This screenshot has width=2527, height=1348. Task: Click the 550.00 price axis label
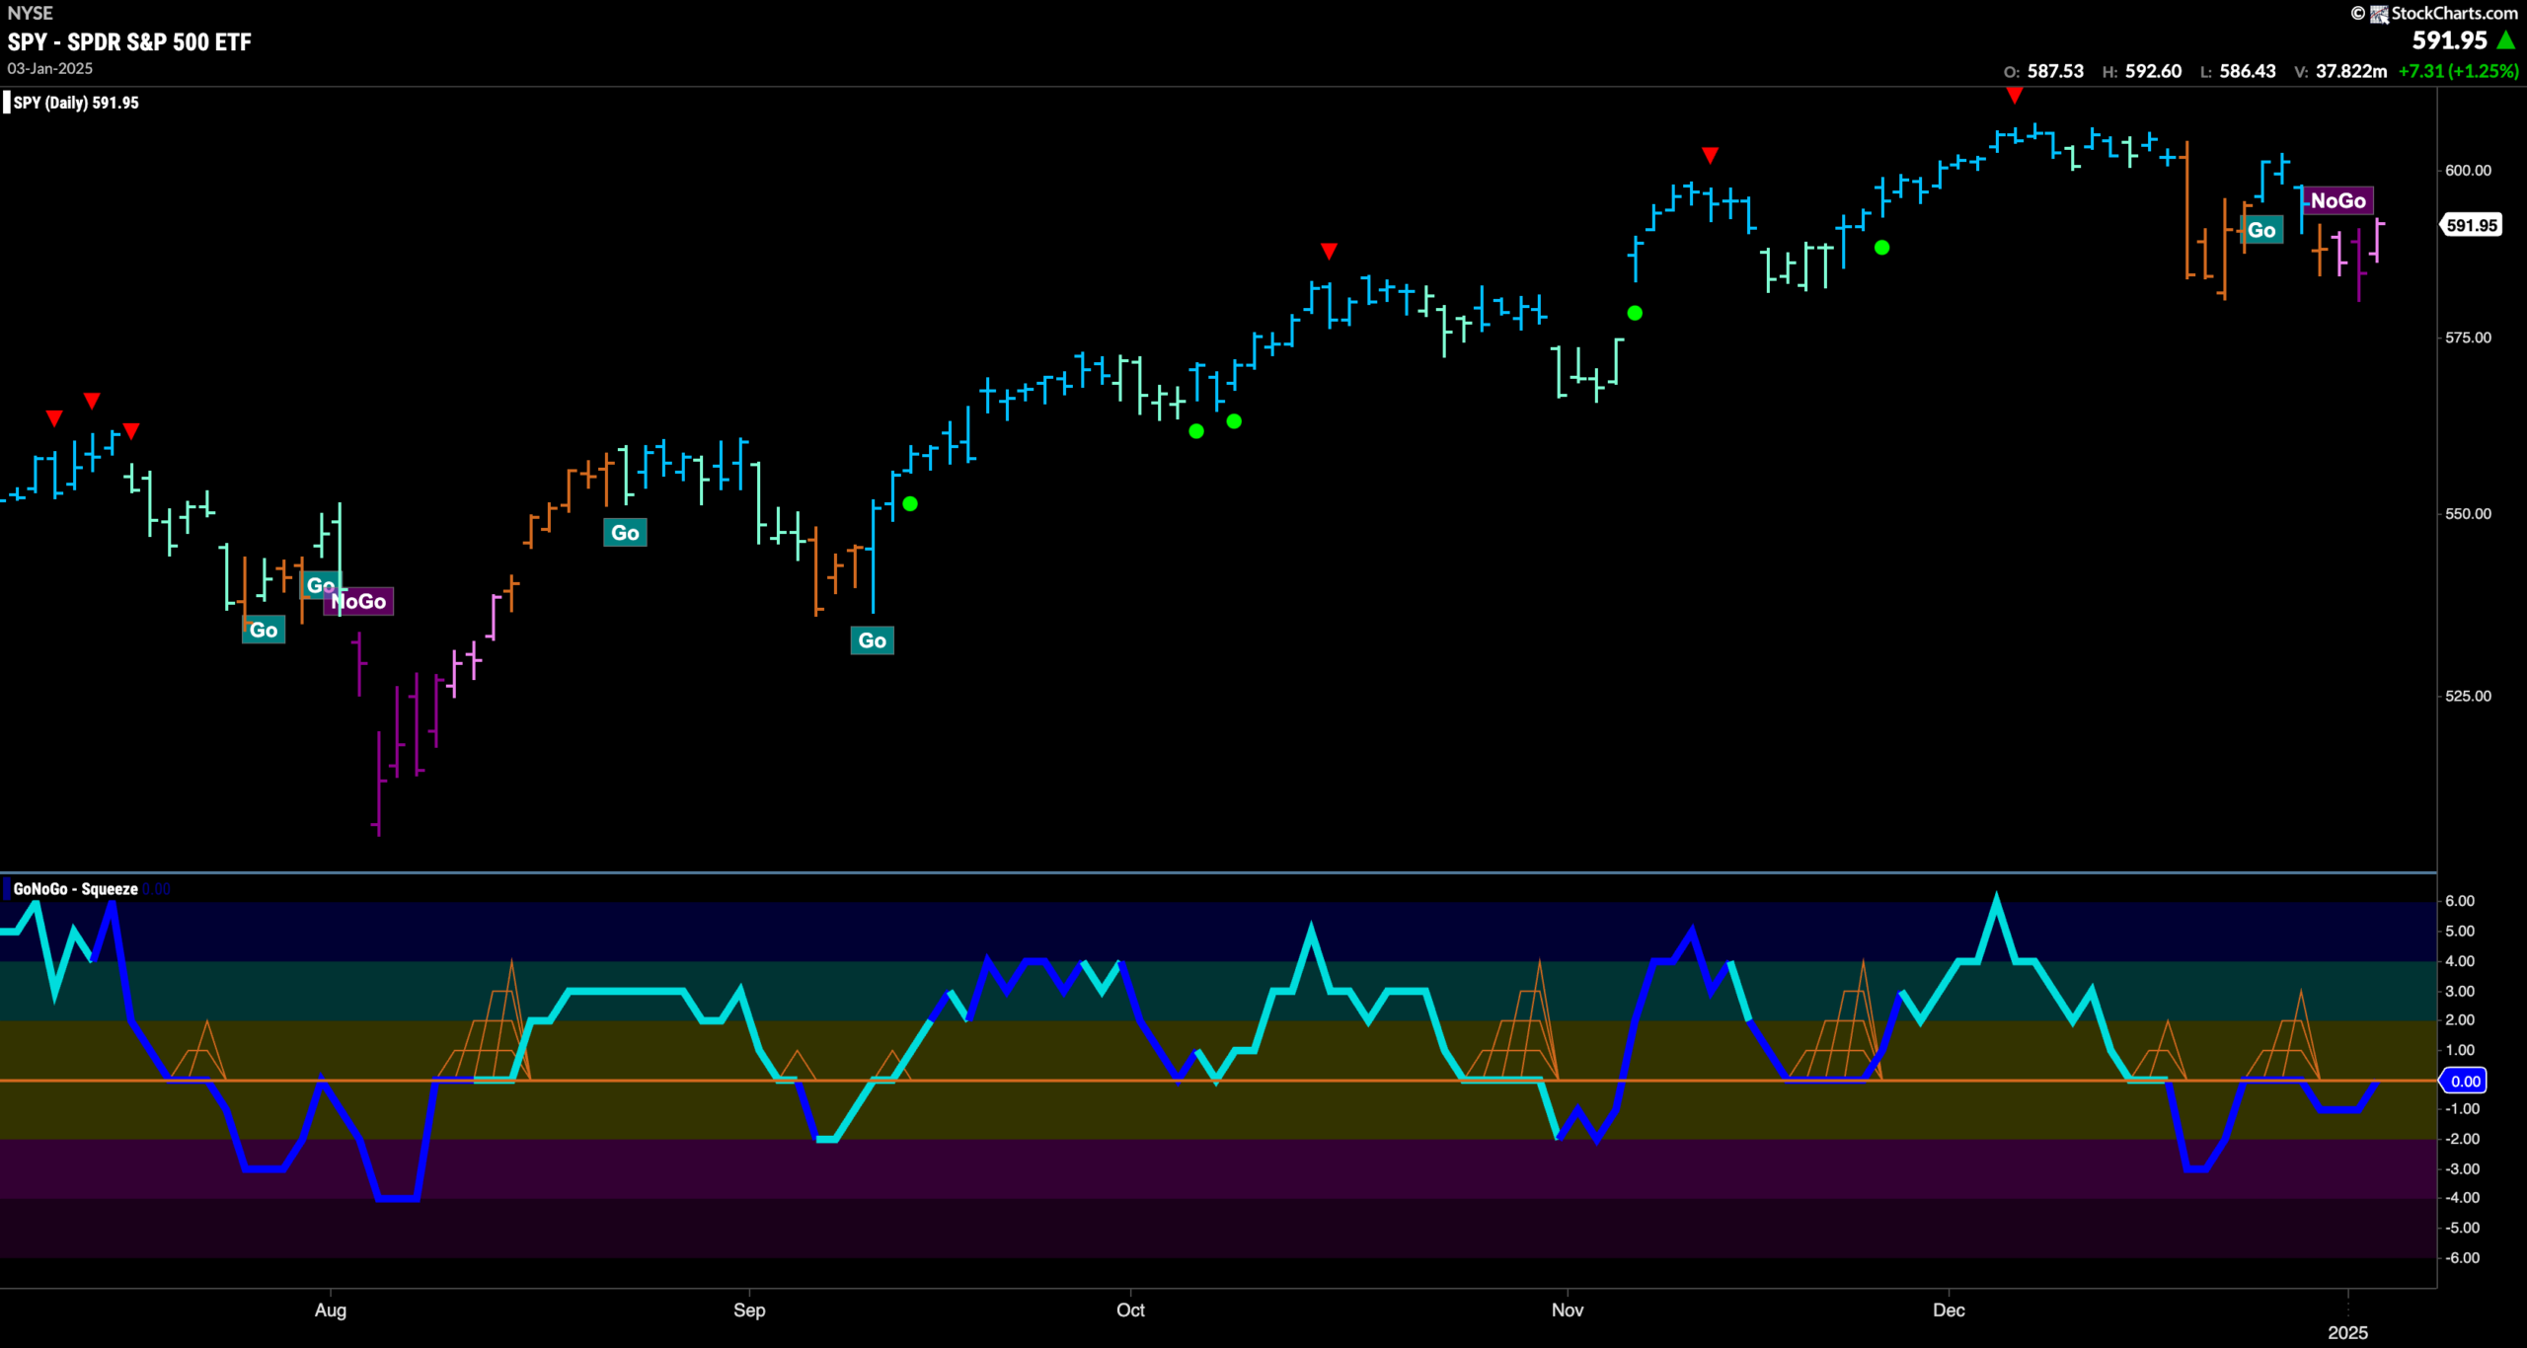coord(2468,514)
